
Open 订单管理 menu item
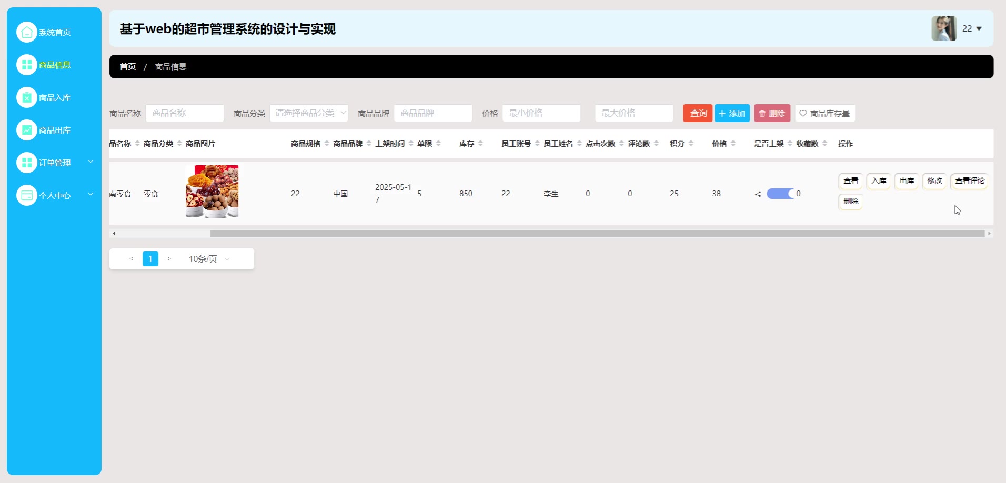pyautogui.click(x=54, y=163)
